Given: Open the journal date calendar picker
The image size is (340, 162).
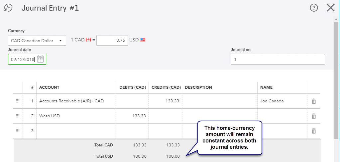Looking at the screenshot, I should point(40,59).
